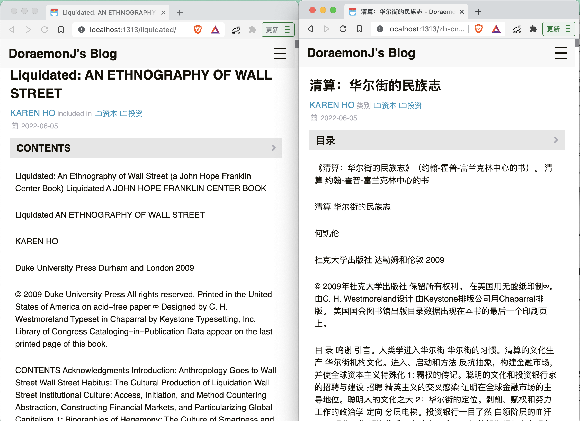
Task: Open the hamburger menu on English blog
Action: [280, 54]
